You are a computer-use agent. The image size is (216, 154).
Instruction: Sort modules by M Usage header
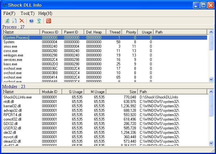point(95,92)
